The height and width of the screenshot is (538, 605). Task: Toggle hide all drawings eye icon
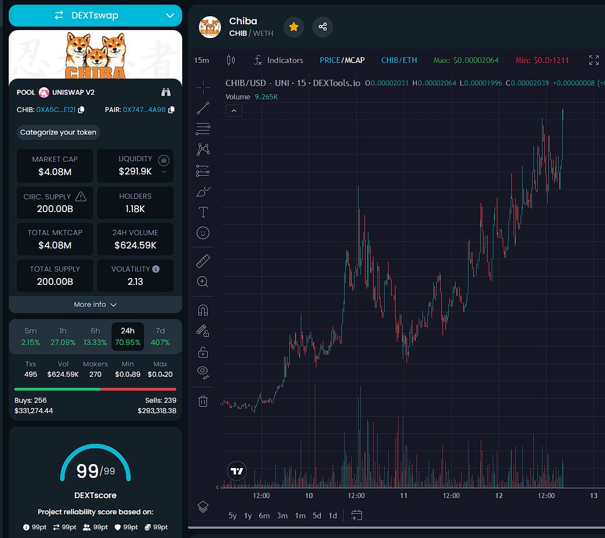[203, 372]
